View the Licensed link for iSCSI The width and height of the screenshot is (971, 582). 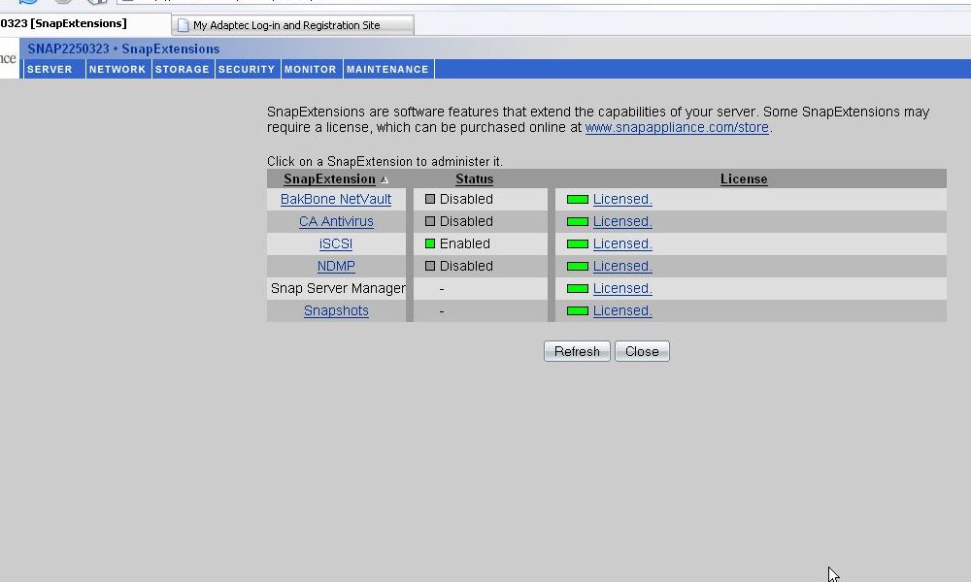tap(622, 243)
